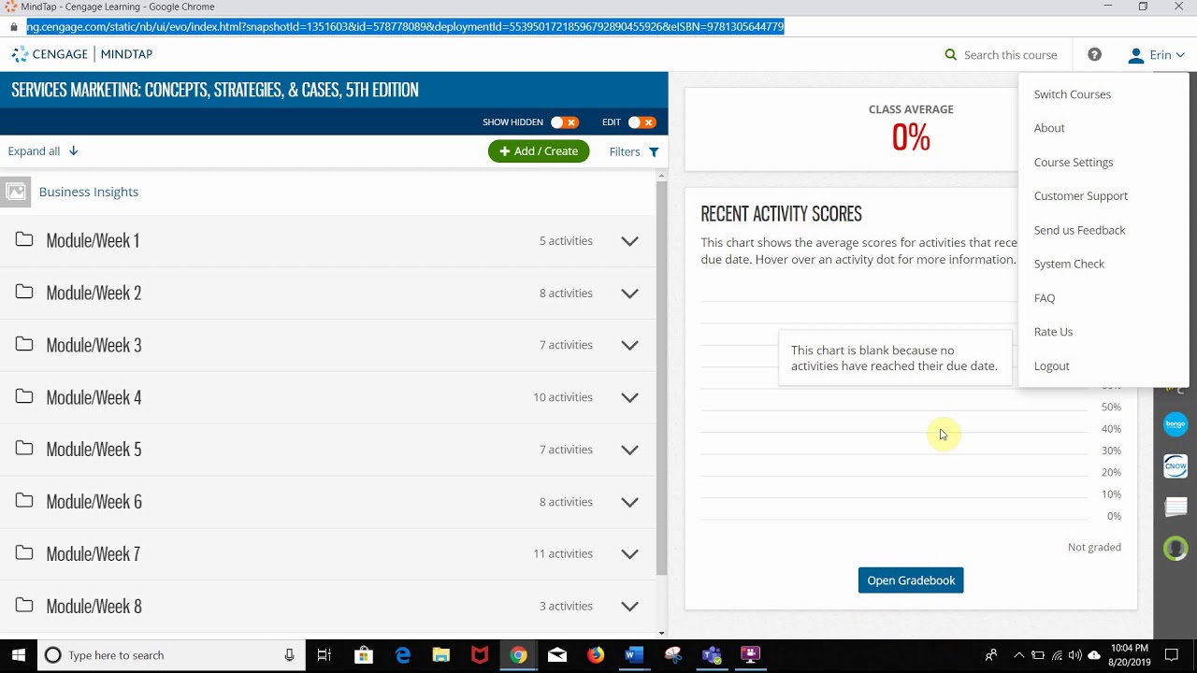Expand Module/Week 5 chevron
Viewport: 1197px width, 673px height.
(x=630, y=450)
